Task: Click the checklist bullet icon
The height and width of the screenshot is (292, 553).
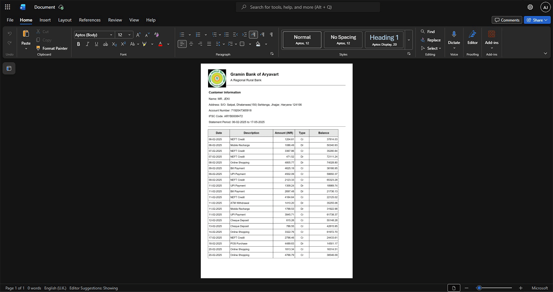Action: coord(227,34)
